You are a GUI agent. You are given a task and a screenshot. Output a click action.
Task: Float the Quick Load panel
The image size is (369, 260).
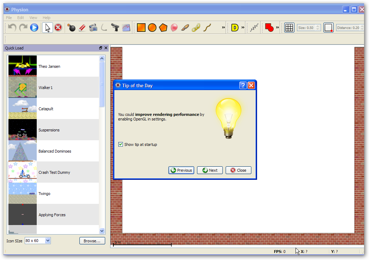click(x=101, y=48)
